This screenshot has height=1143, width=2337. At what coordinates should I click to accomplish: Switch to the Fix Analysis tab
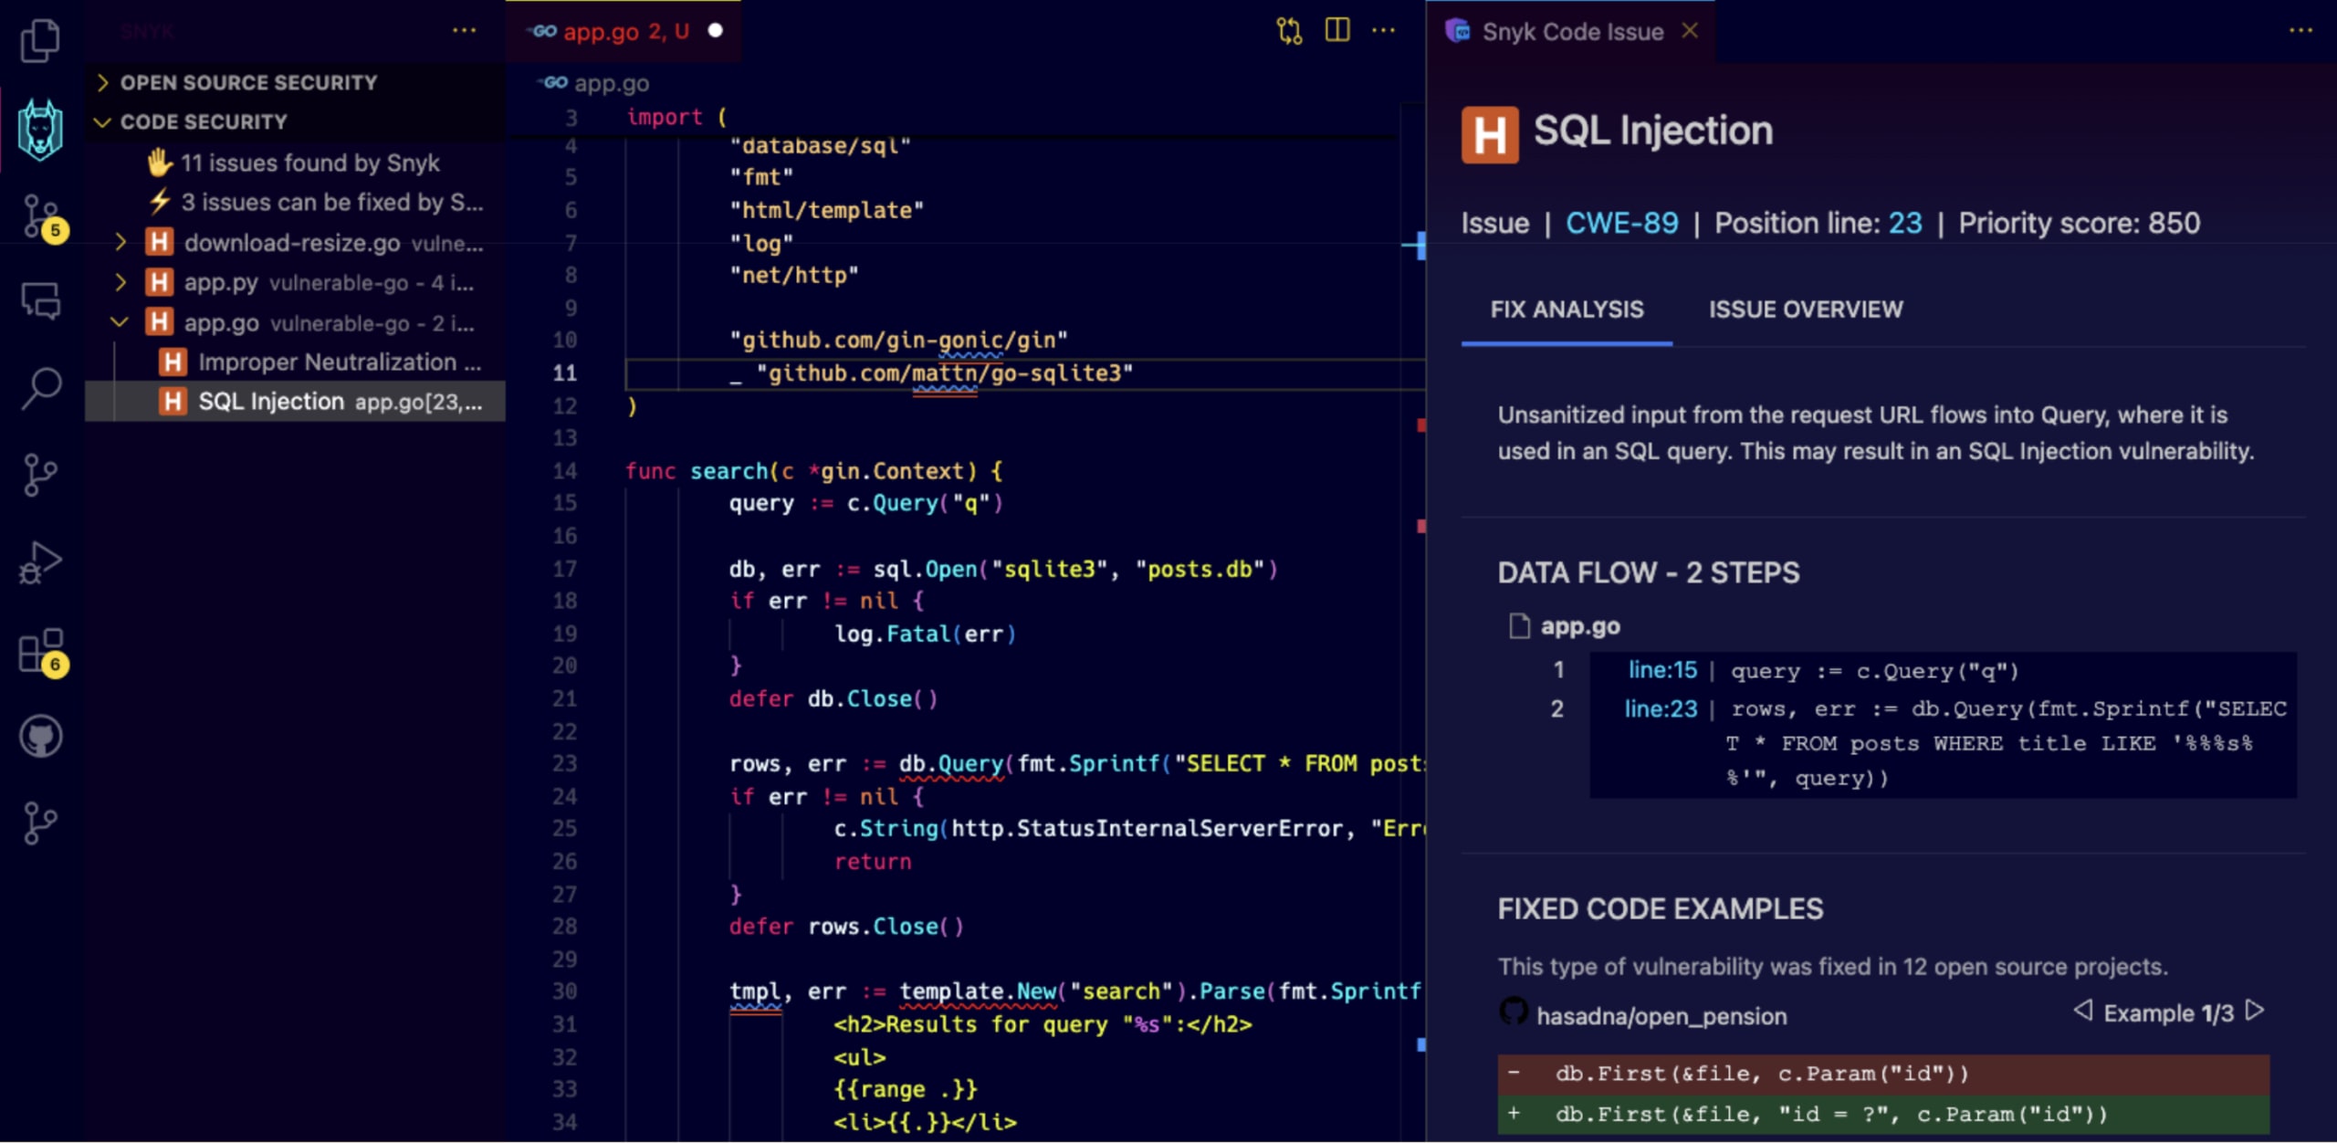(x=1567, y=309)
